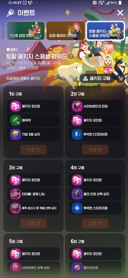Close the 이벤트 screen with X
The height and width of the screenshot is (278, 128).
120,13
